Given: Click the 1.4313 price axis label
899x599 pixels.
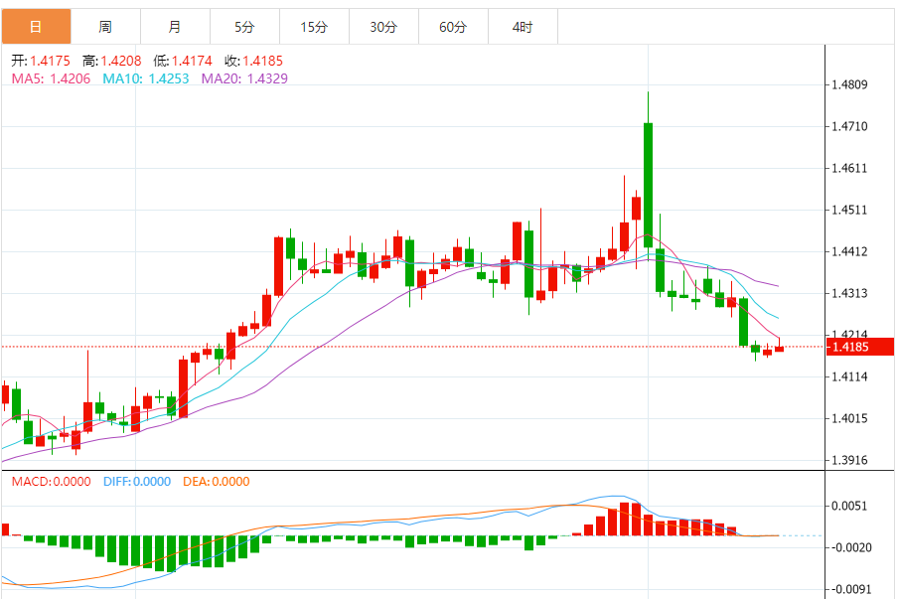Looking at the screenshot, I should [x=849, y=293].
